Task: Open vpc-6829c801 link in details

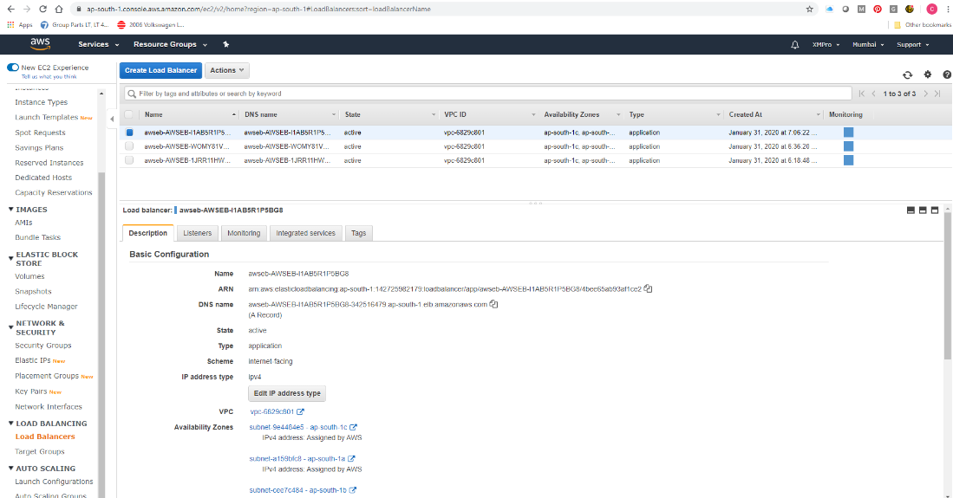Action: point(271,411)
